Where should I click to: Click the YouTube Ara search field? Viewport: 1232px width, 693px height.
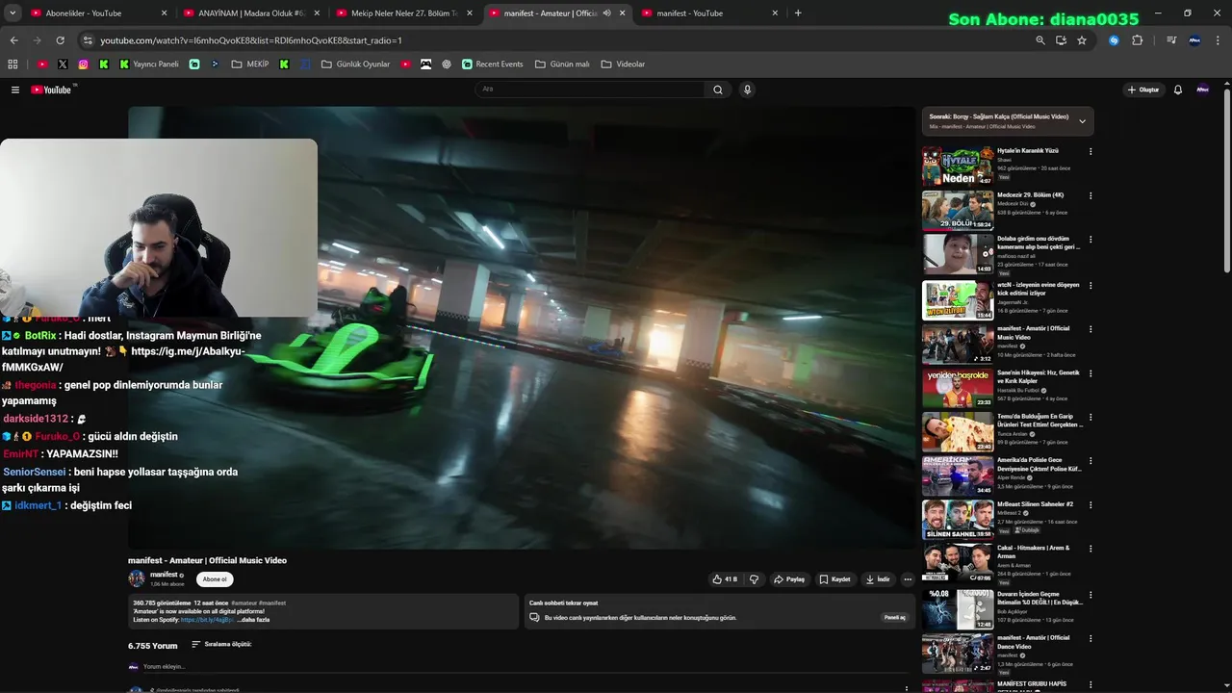point(591,90)
